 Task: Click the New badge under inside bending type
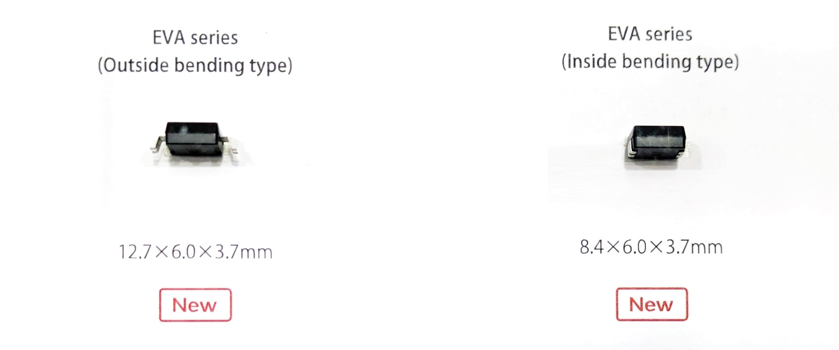point(652,304)
